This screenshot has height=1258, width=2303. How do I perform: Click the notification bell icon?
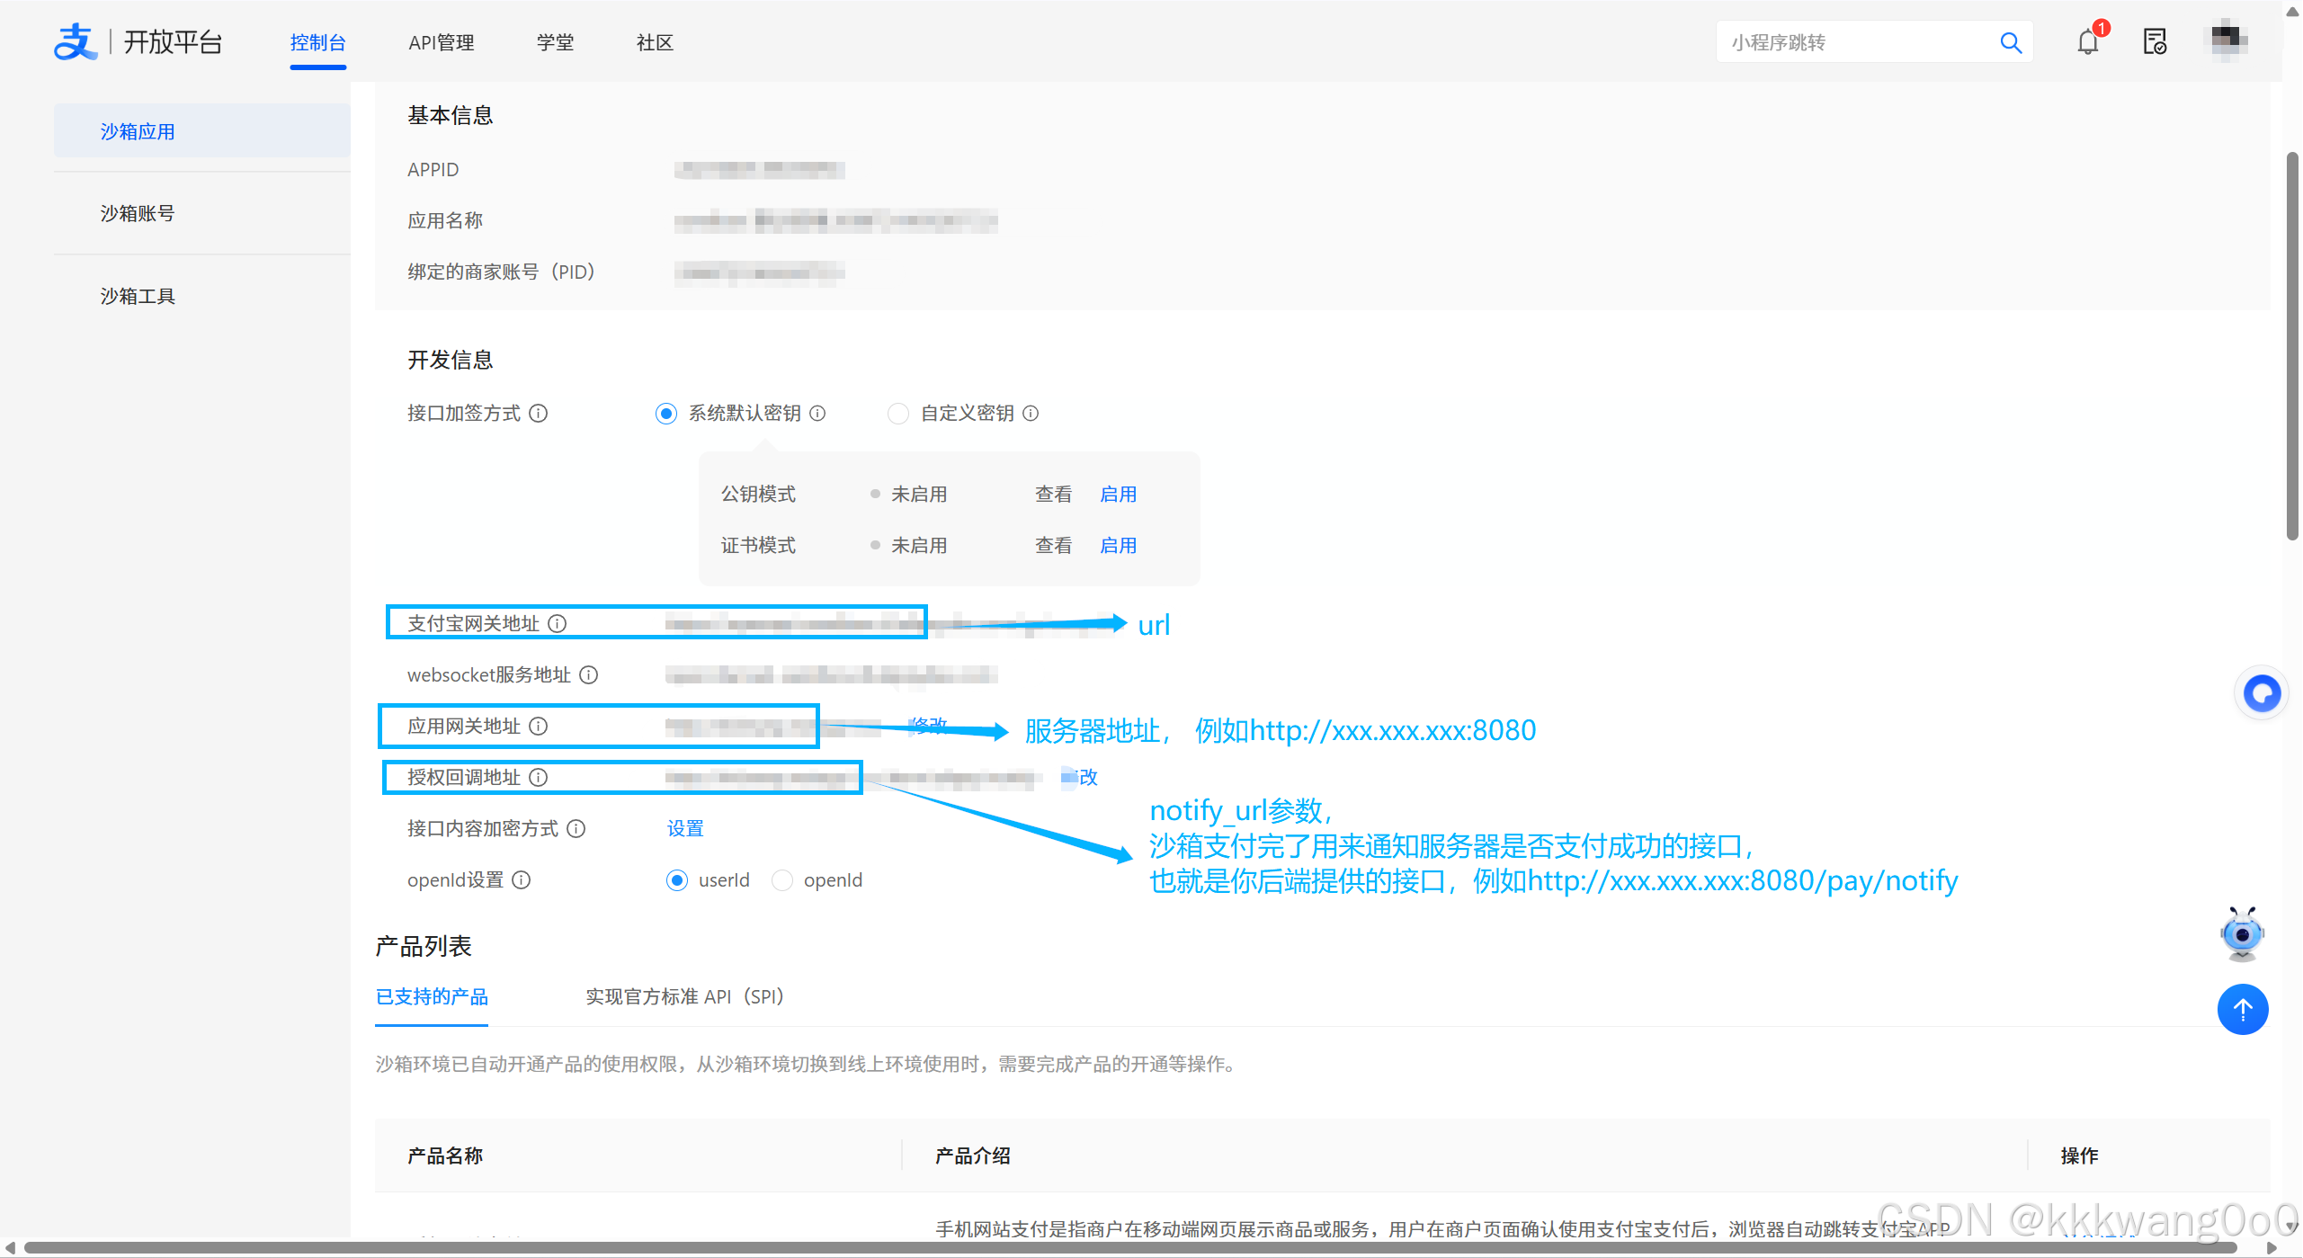(x=2087, y=42)
